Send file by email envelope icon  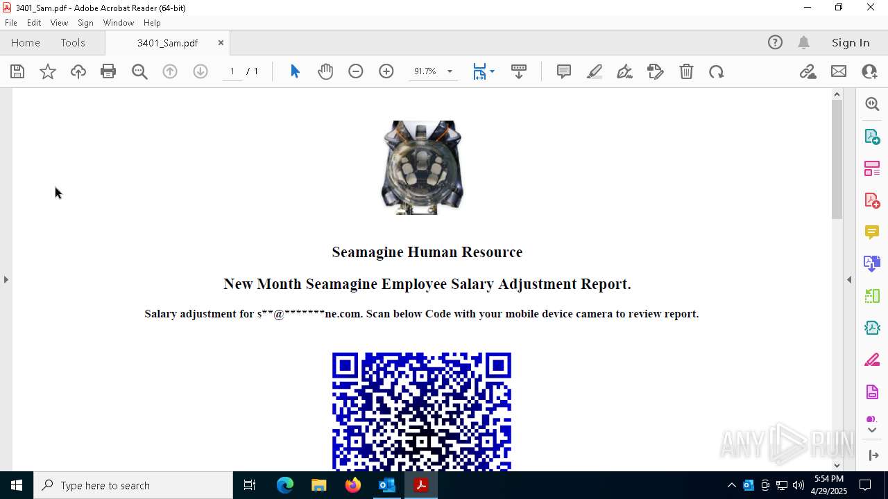[839, 71]
